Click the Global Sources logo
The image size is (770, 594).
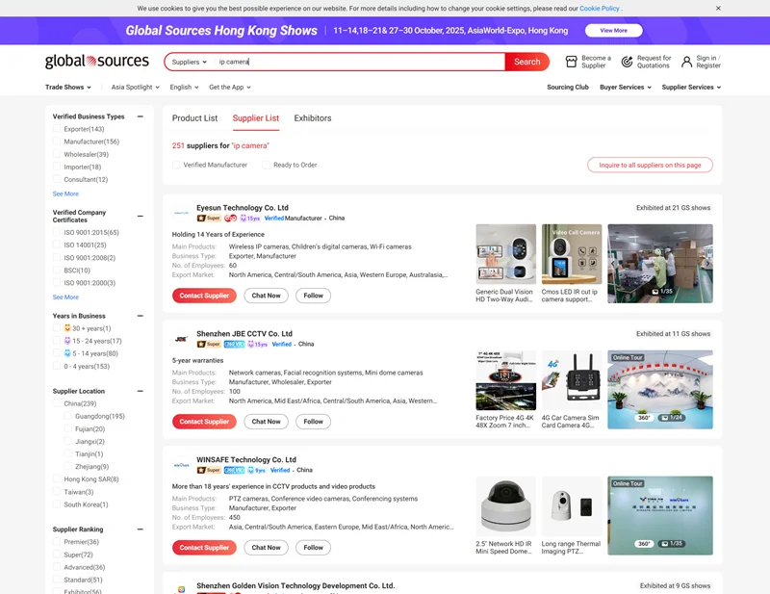click(x=97, y=62)
